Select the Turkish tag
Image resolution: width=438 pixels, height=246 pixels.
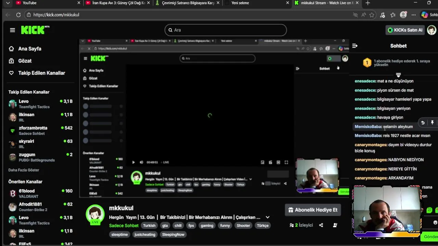click(149, 225)
